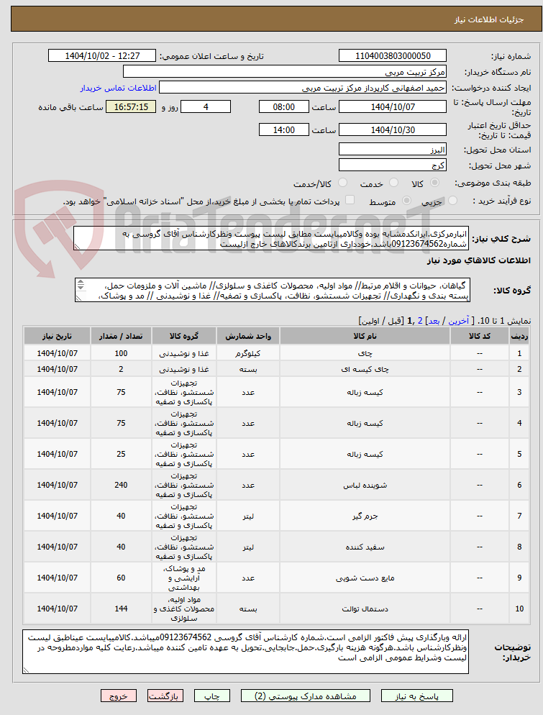
Task: Select the شوینده لباس item name
Action: (x=365, y=485)
